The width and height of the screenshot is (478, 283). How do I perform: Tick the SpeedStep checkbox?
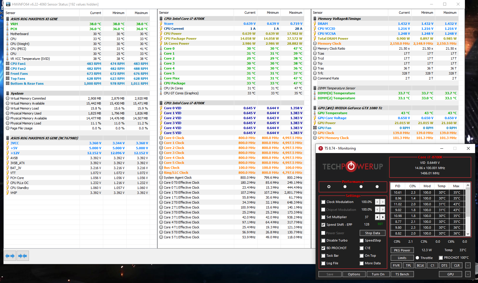pyautogui.click(x=362, y=241)
